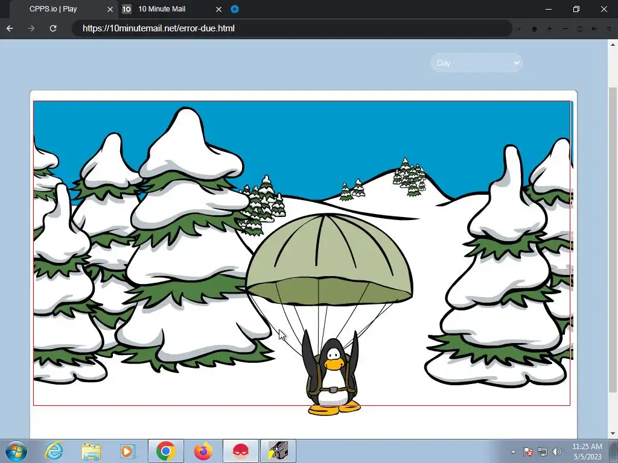Click the parachuting penguin in the game
The width and height of the screenshot is (618, 463).
(x=333, y=374)
